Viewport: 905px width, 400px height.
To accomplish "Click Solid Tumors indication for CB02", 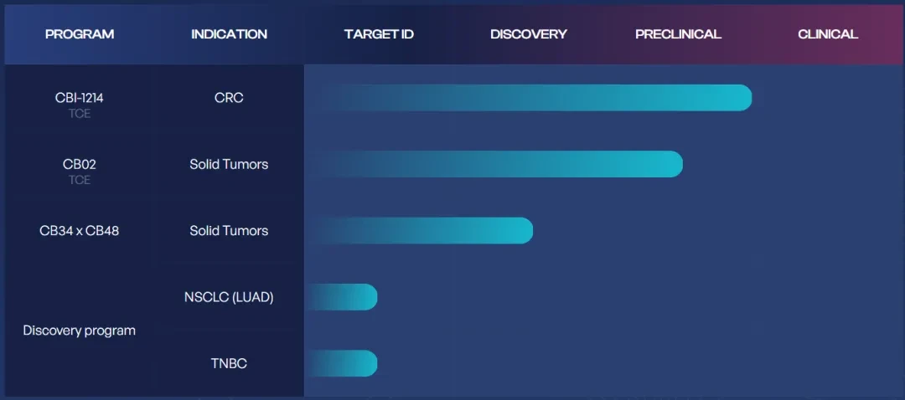I will pyautogui.click(x=229, y=164).
